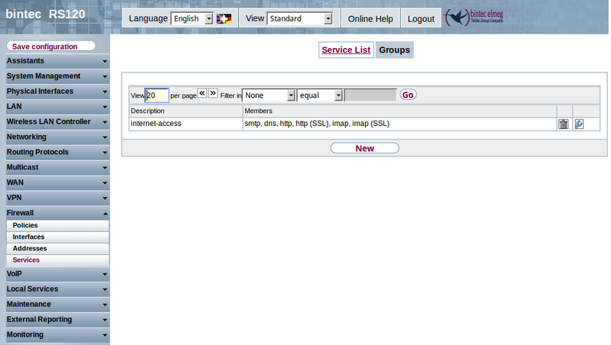Screen dimensions: 611x345
Task: Open the equal comparison dropdown
Action: [x=320, y=95]
